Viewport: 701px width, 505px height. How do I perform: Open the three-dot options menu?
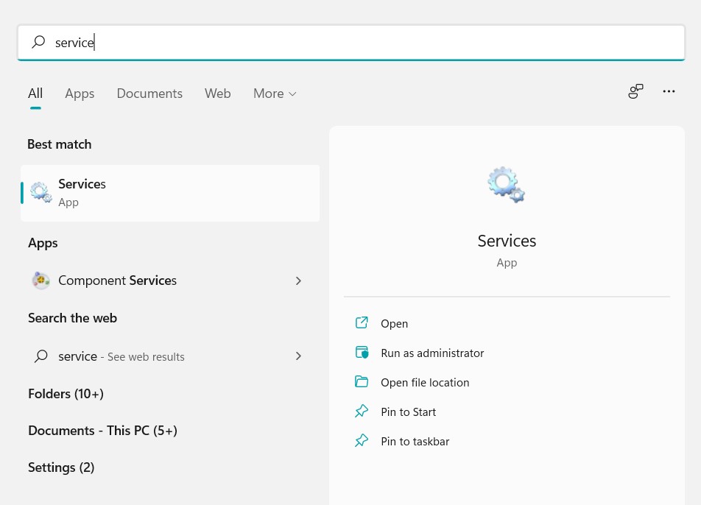click(x=669, y=91)
